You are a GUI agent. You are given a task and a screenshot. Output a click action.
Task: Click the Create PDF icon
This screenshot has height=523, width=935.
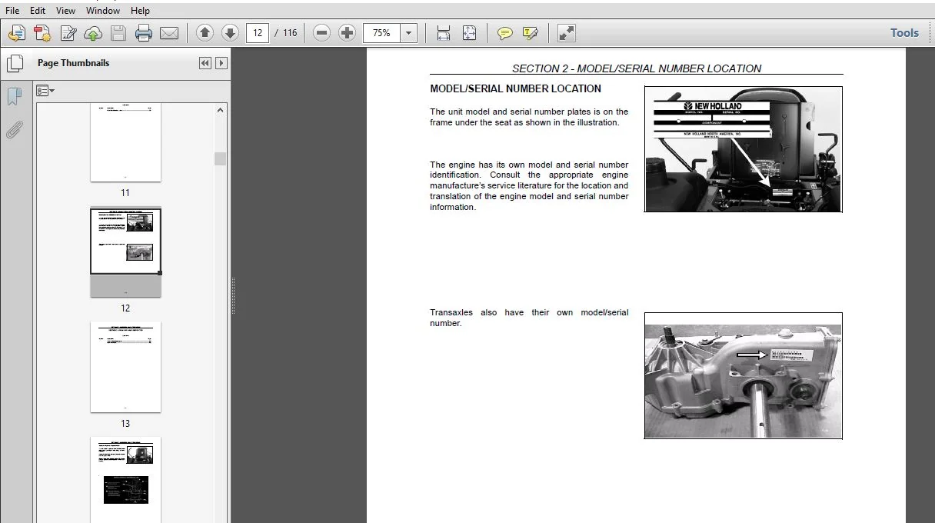(x=17, y=33)
